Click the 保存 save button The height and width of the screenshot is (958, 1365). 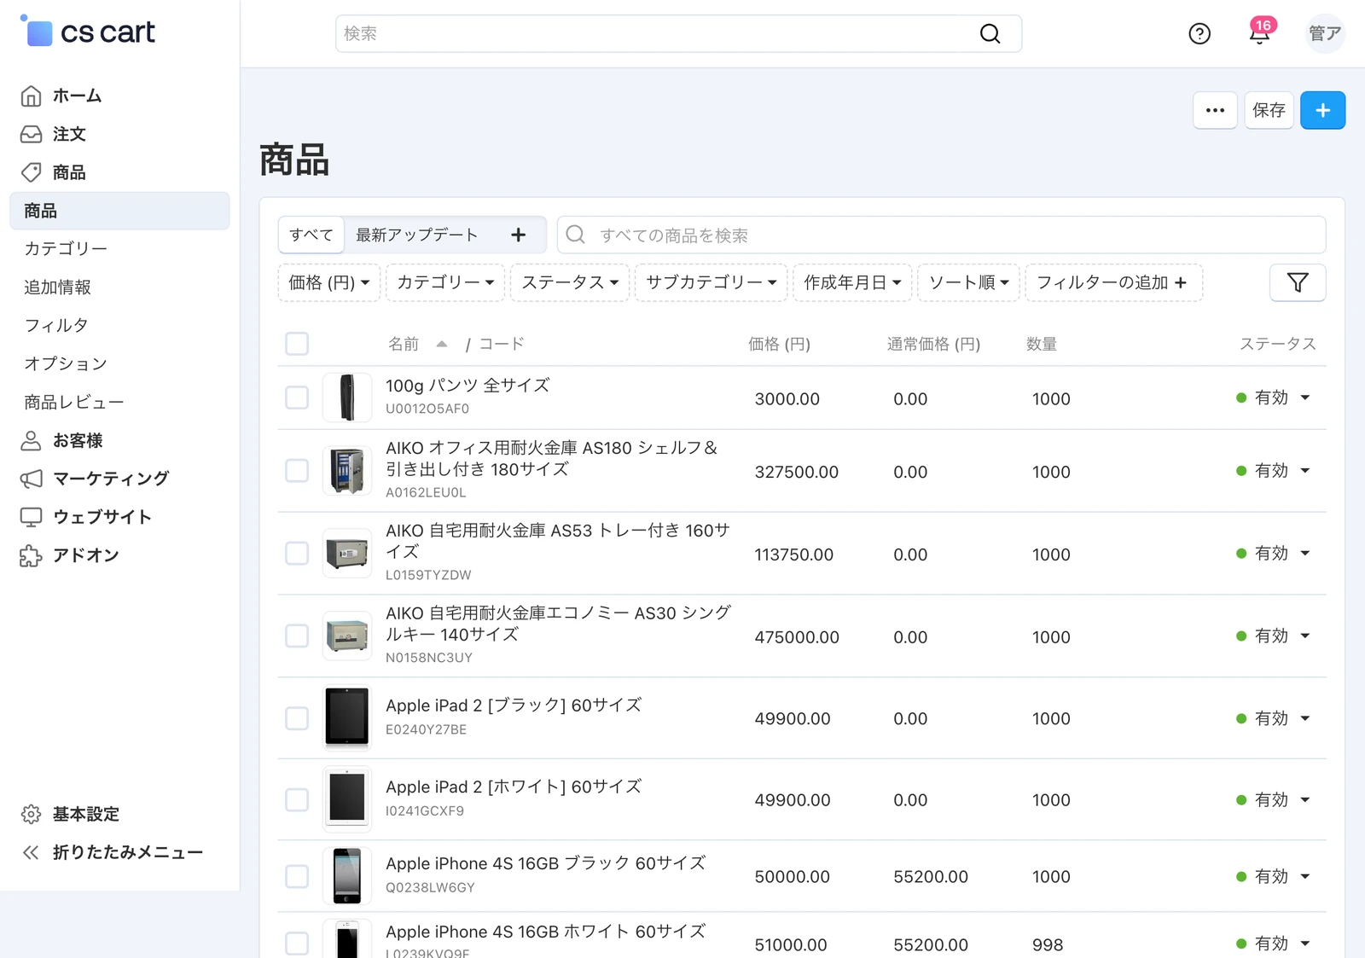coord(1269,110)
